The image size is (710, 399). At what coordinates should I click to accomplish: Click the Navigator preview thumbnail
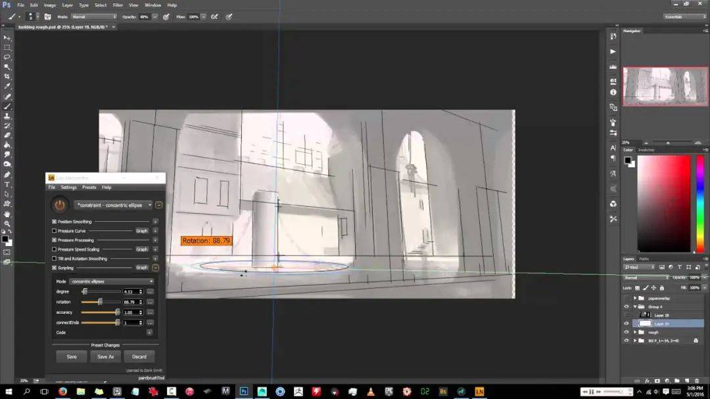click(665, 86)
